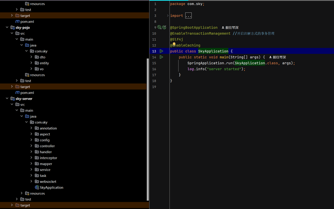Expand the vo package
334x209 pixels.
pyautogui.click(x=31, y=69)
